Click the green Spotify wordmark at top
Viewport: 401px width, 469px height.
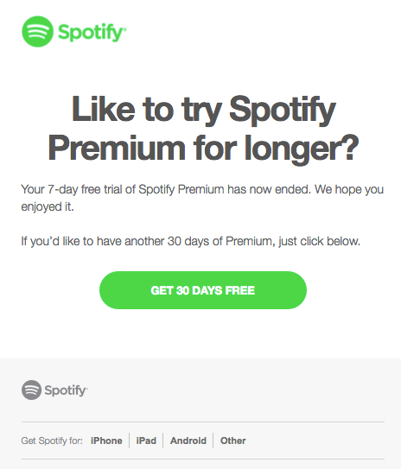92,32
